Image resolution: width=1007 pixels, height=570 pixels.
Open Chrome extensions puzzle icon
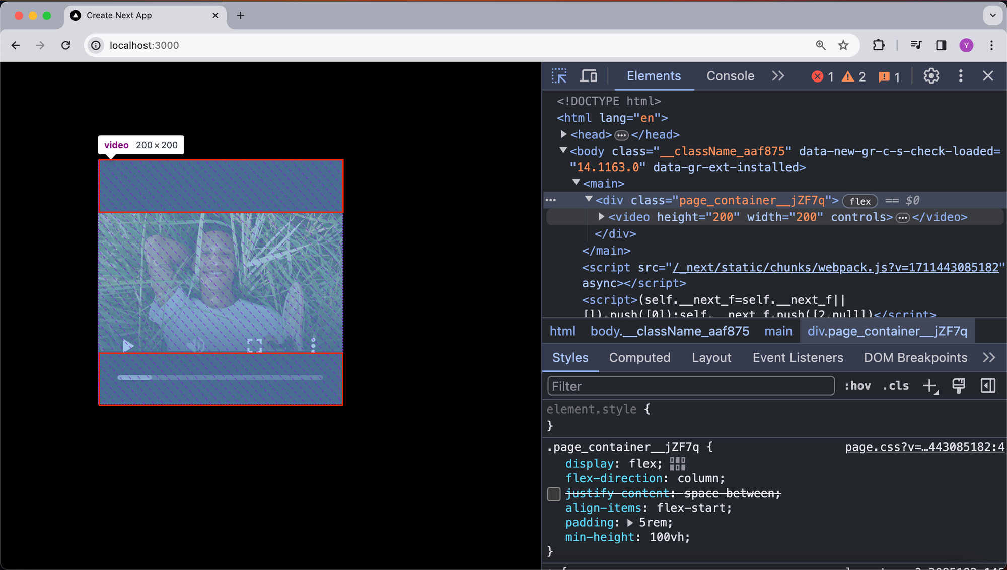879,45
